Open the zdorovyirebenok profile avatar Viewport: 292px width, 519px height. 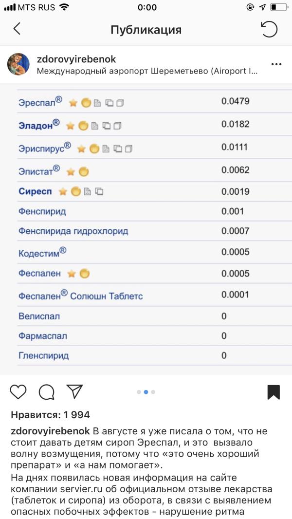click(18, 64)
